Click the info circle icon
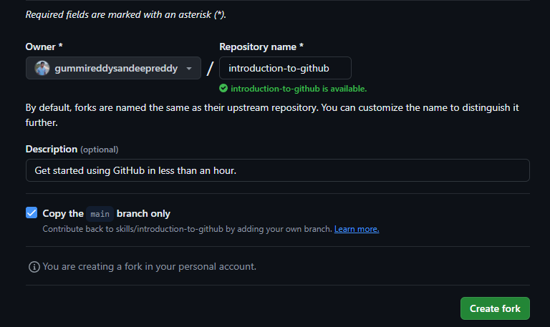Image resolution: width=550 pixels, height=327 pixels. pyautogui.click(x=34, y=267)
